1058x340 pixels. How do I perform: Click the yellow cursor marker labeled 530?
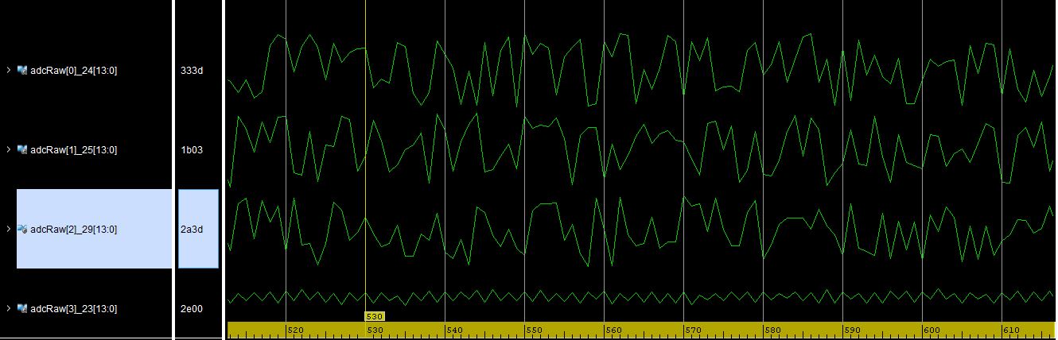[374, 316]
